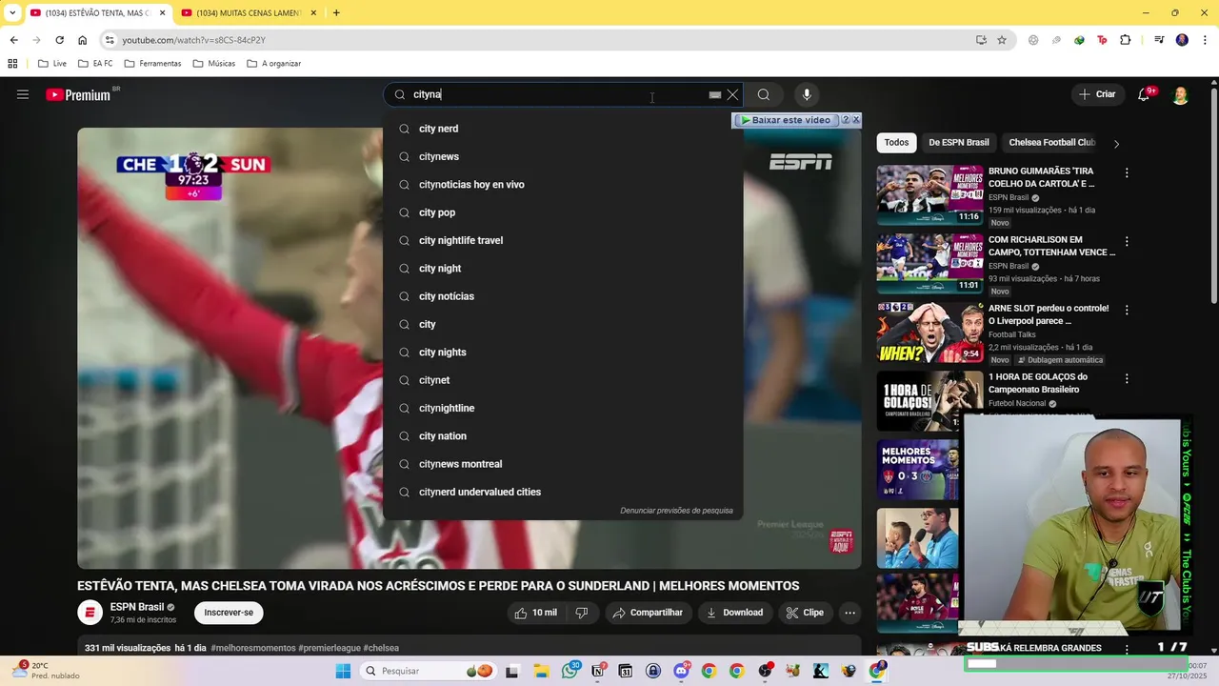The height and width of the screenshot is (686, 1219).
Task: Select the 'Chelsea Football Club' chip
Action: [1052, 142]
